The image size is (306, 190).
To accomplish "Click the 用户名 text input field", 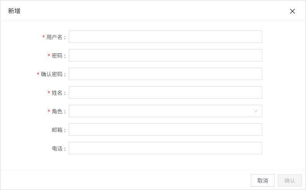I will 165,37.
